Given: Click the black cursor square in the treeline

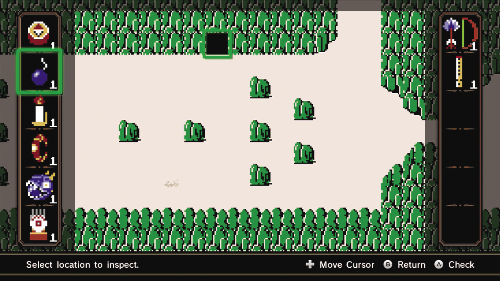Looking at the screenshot, I should [218, 44].
